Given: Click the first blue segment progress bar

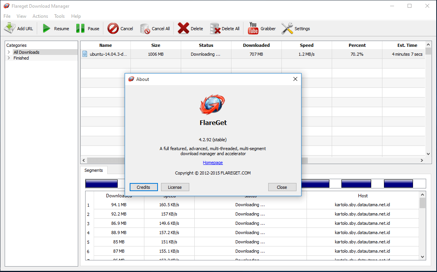Looking at the screenshot, I should coord(101,183).
